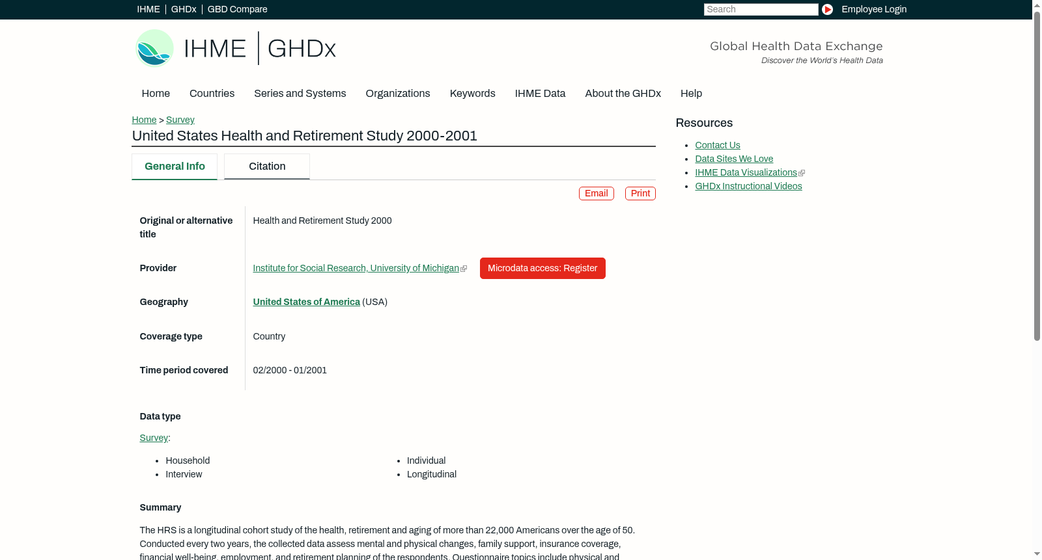Click Home breadcrumb link
The height and width of the screenshot is (560, 1042).
[144, 120]
